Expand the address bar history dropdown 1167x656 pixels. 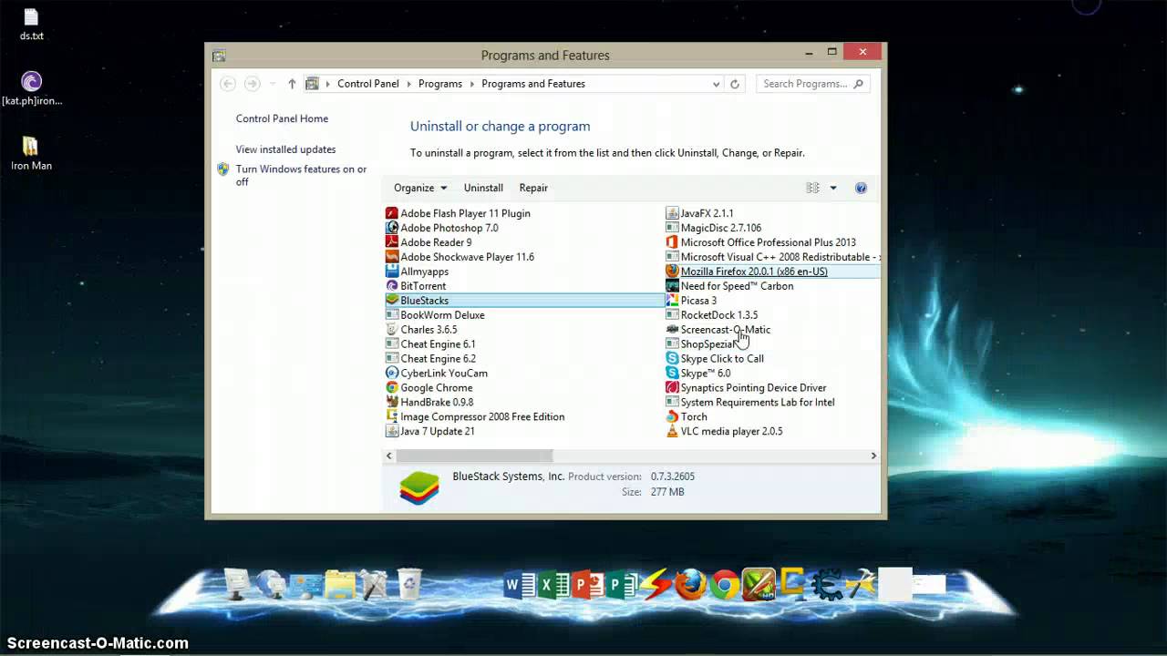(x=716, y=84)
